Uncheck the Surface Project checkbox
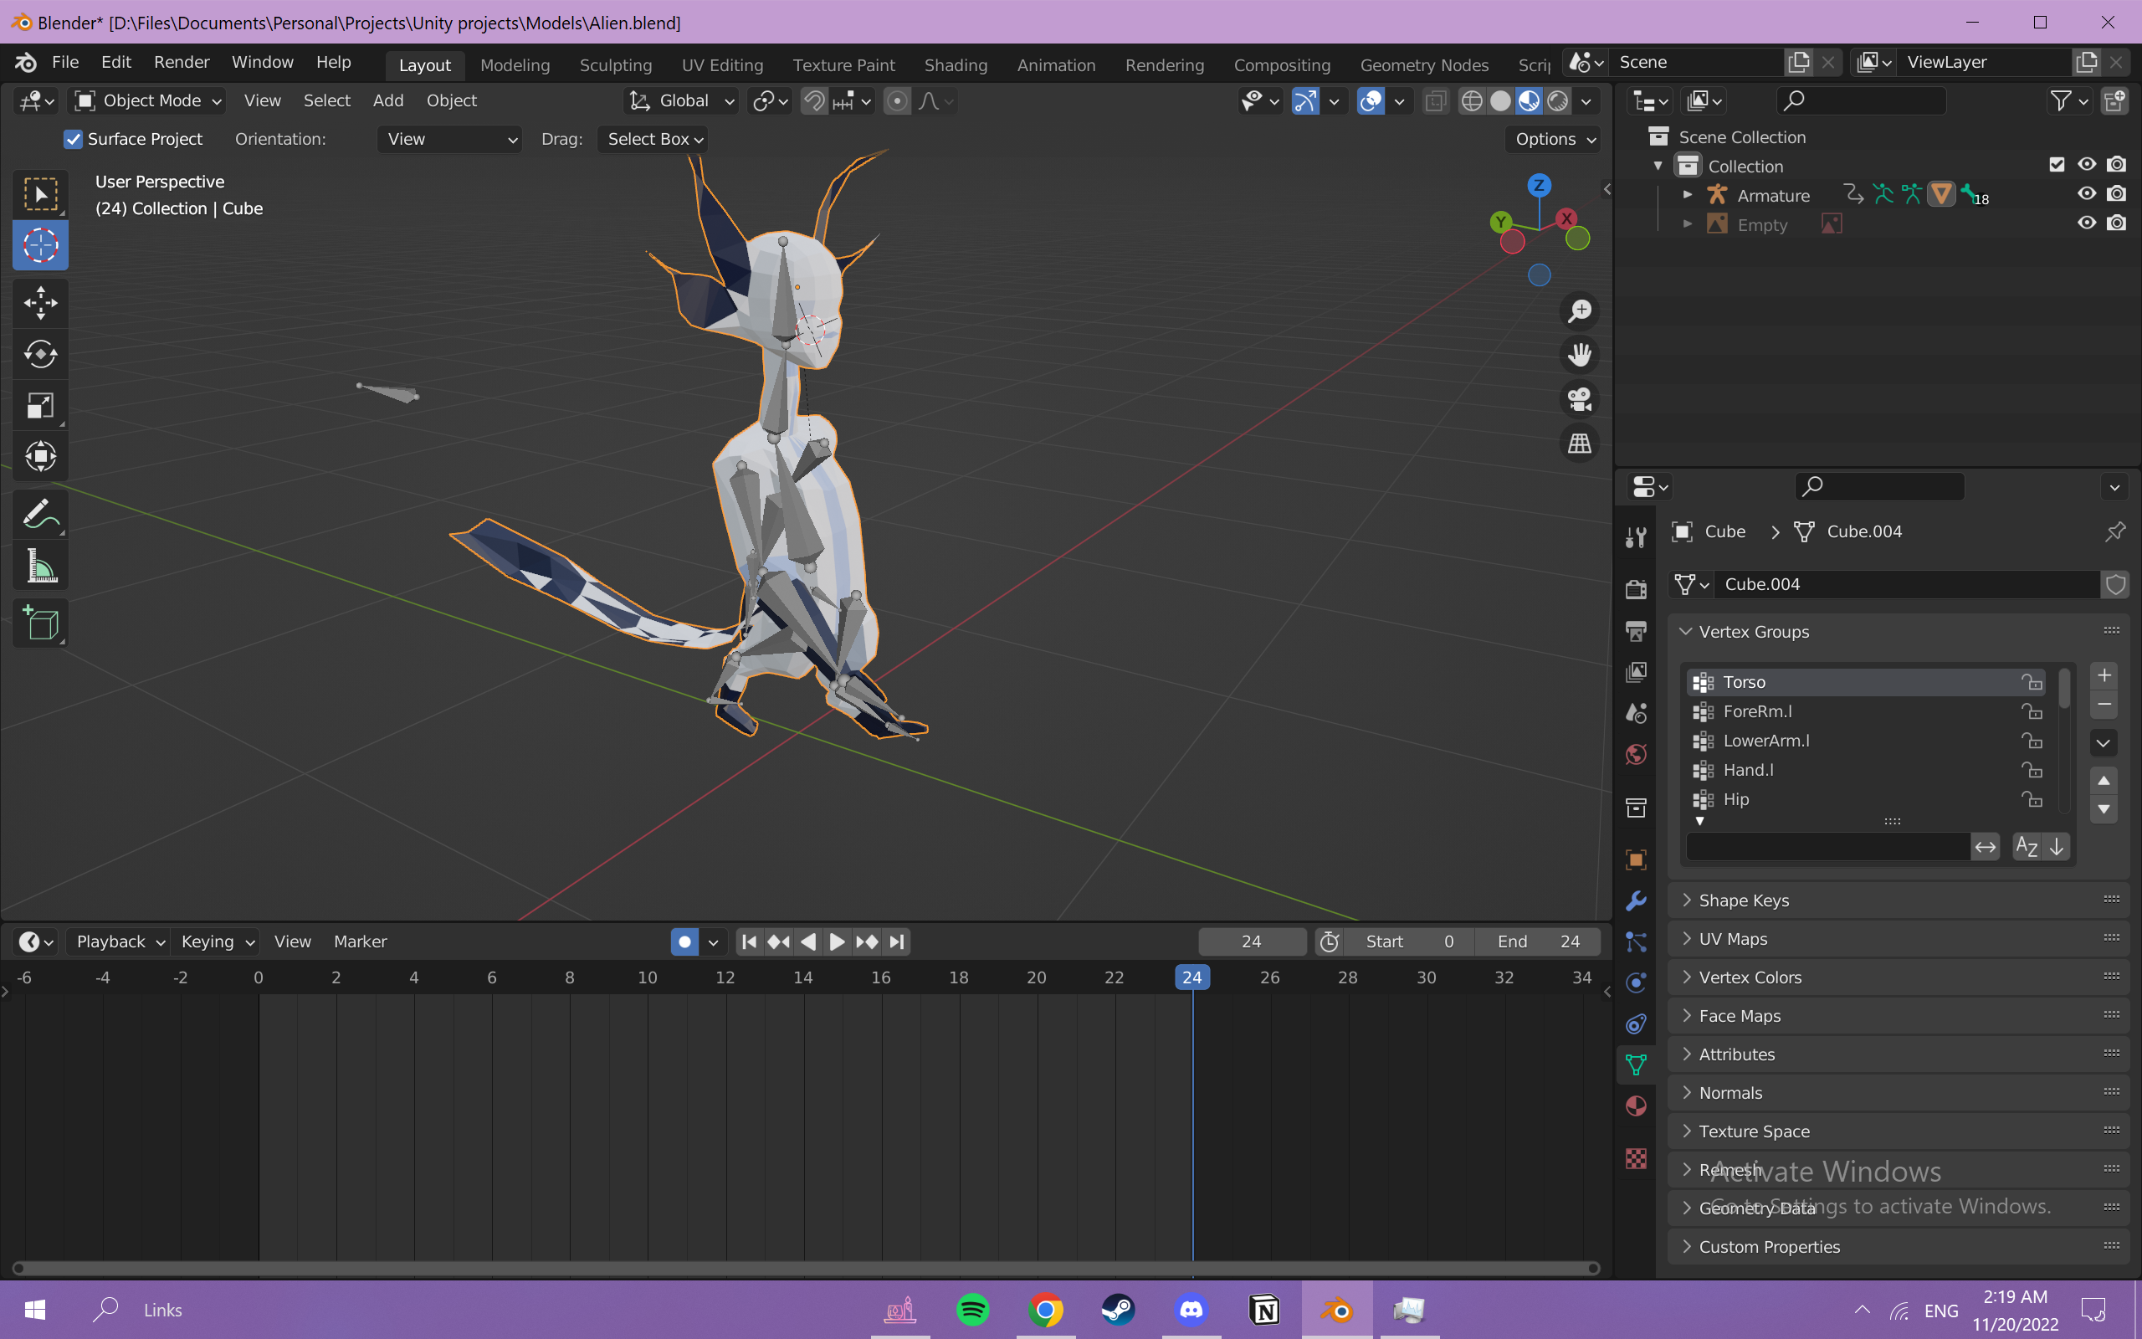The width and height of the screenshot is (2142, 1339). [74, 139]
